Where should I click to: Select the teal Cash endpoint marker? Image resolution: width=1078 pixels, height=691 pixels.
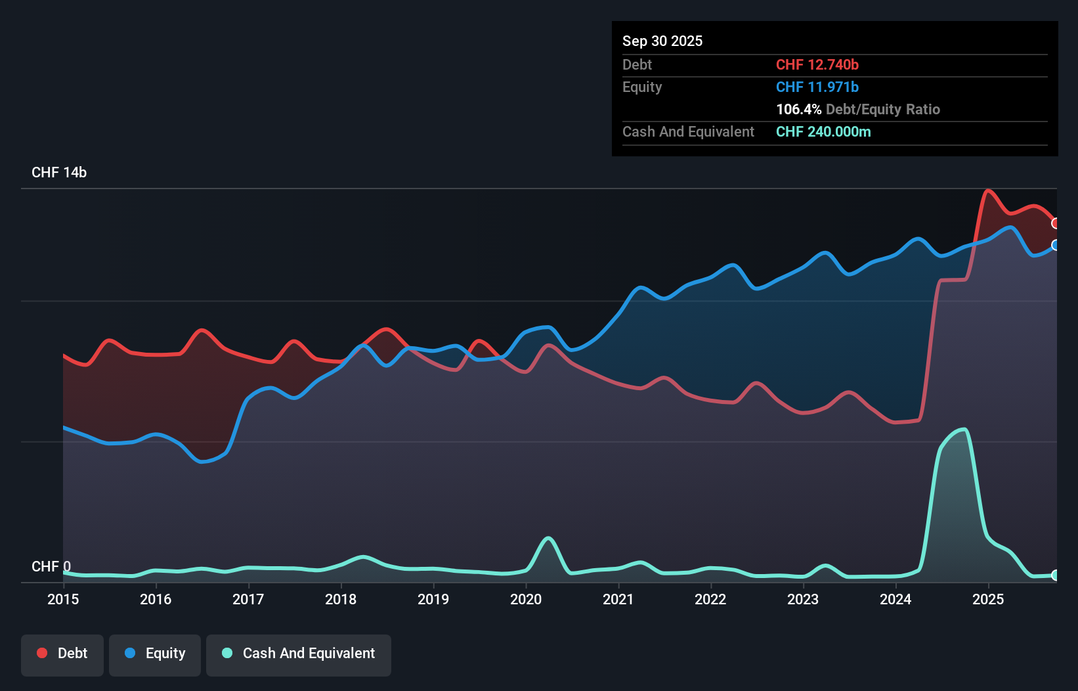[x=1056, y=575]
